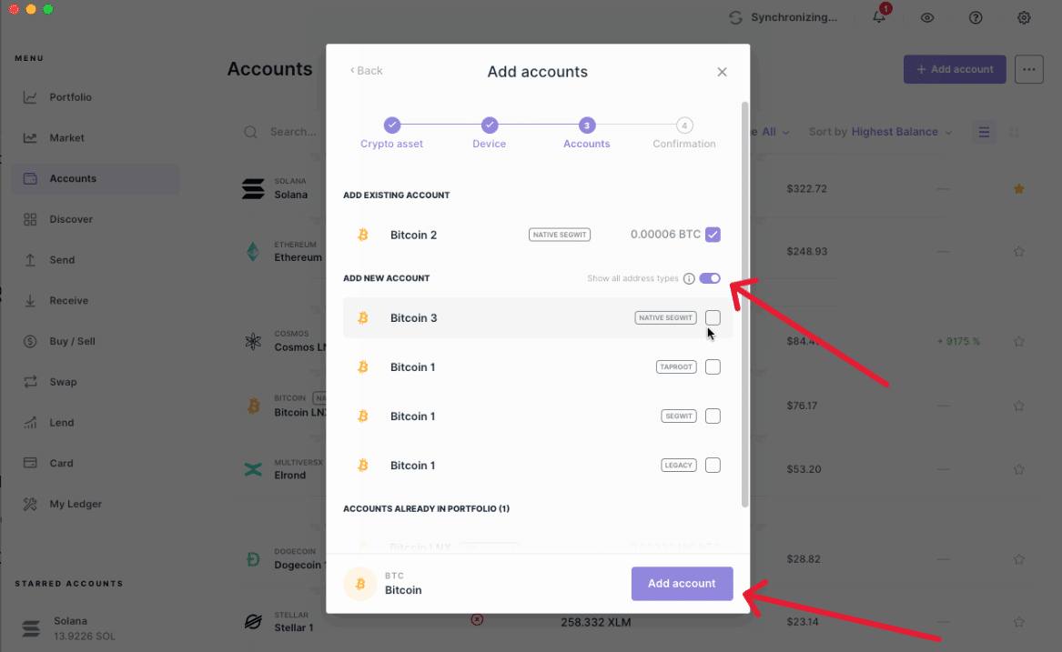The height and width of the screenshot is (652, 1062).
Task: Click the dialog's vertical scrollbar
Action: coord(745,300)
